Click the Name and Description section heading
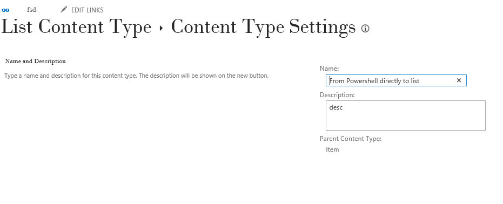This screenshot has width=503, height=204. point(36,61)
